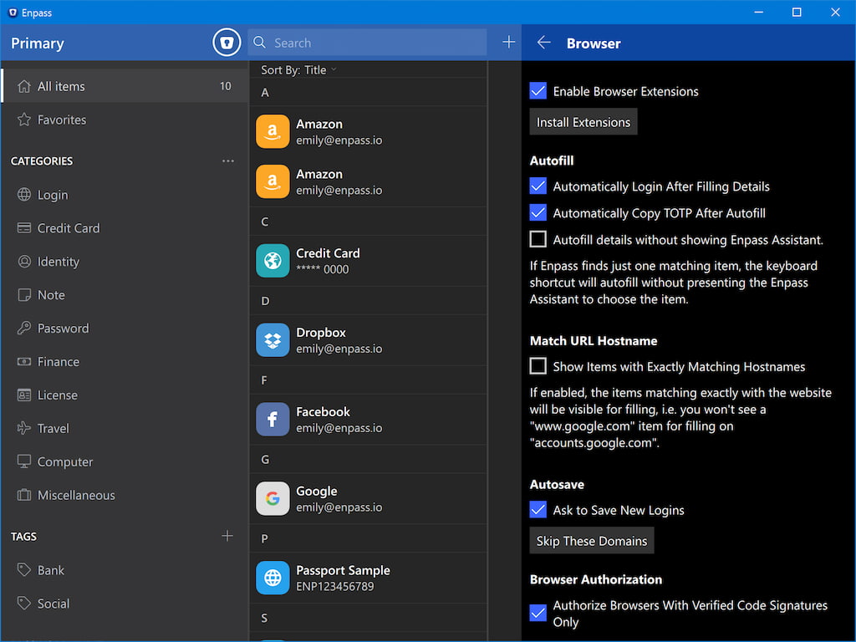Click the Skip These Domains button
Viewport: 856px width, 642px height.
click(592, 541)
